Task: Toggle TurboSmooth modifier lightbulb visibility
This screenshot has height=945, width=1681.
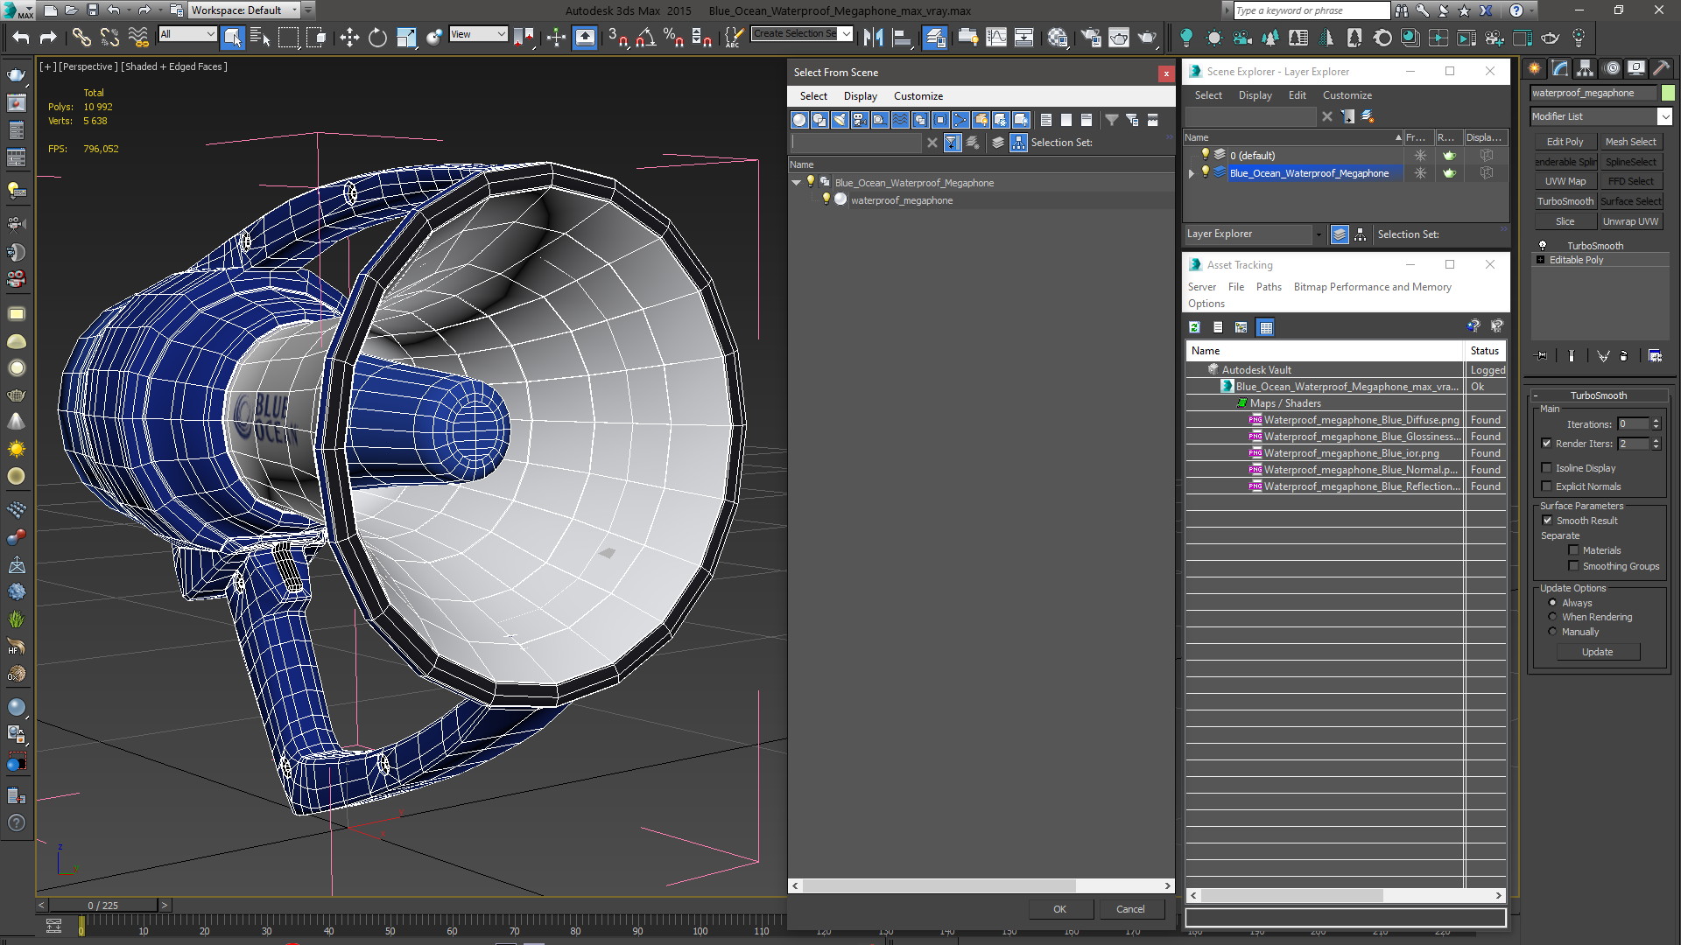Action: tap(1543, 246)
